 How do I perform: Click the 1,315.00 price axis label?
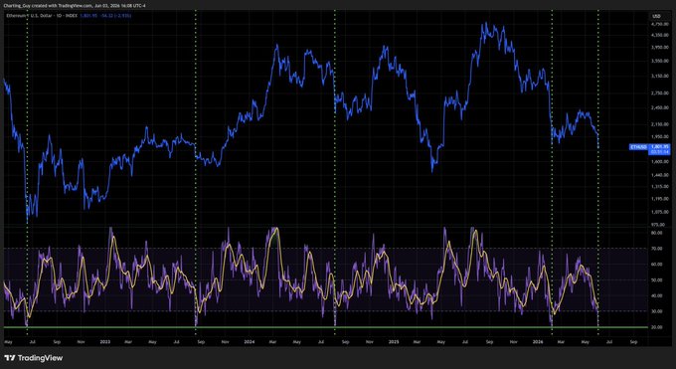[x=660, y=187]
